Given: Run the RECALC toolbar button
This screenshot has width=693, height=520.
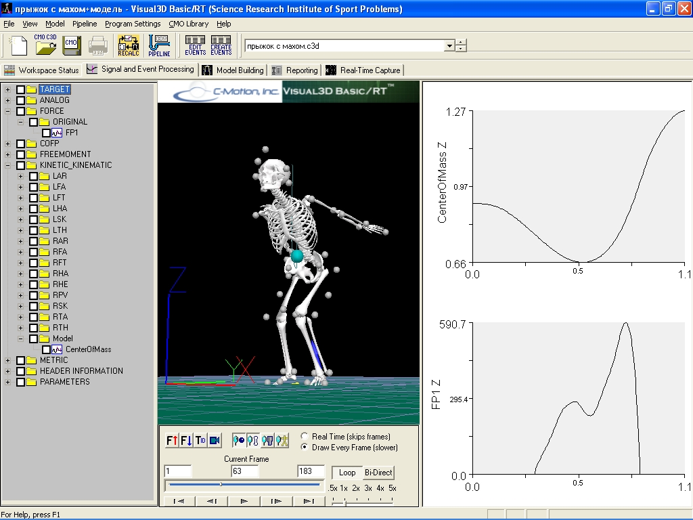Looking at the screenshot, I should 129,45.
